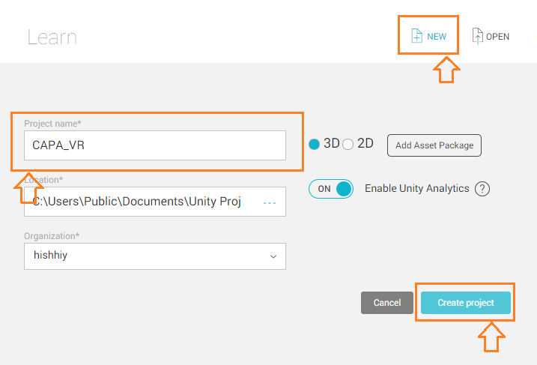Click the Project name* field label
The image size is (537, 365).
click(52, 124)
